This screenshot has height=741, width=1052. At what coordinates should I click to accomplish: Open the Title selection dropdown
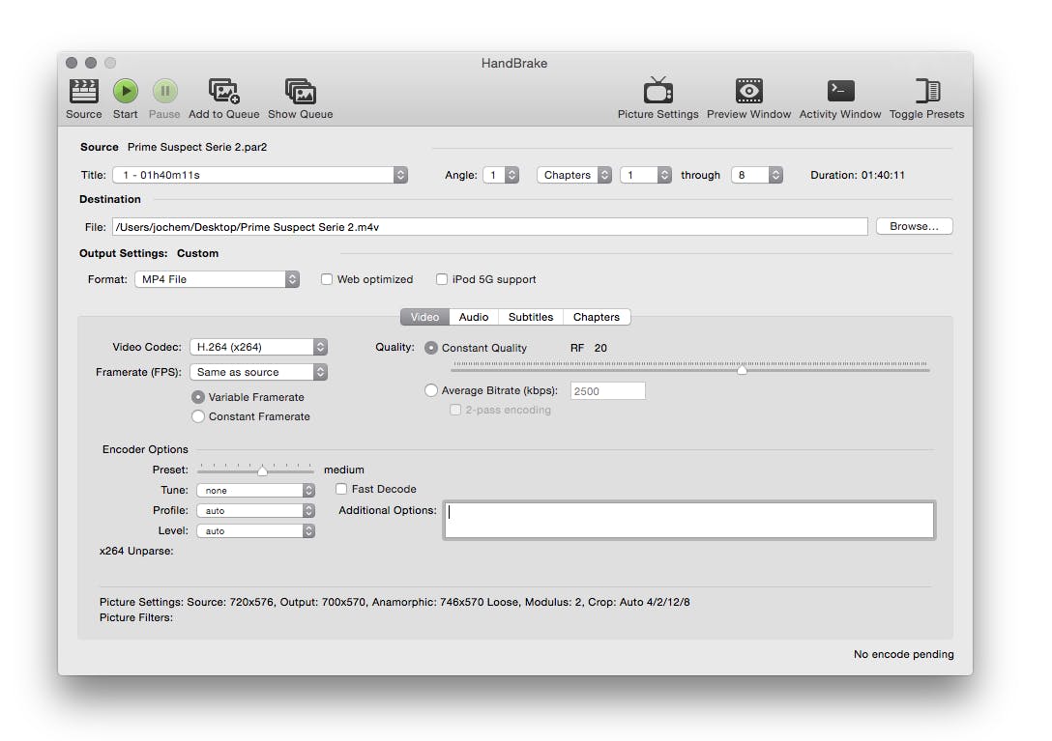[259, 175]
